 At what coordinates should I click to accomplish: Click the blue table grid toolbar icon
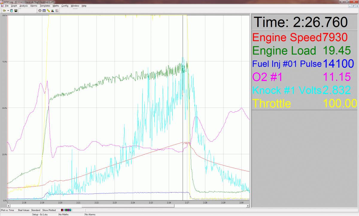click(44, 11)
